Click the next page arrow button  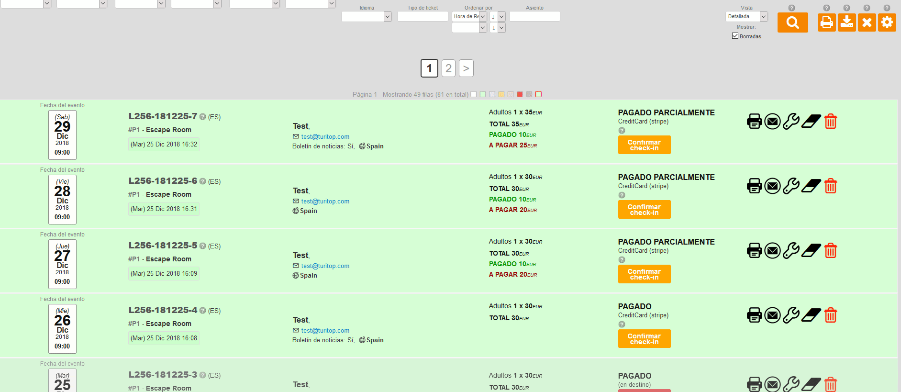pyautogui.click(x=466, y=68)
